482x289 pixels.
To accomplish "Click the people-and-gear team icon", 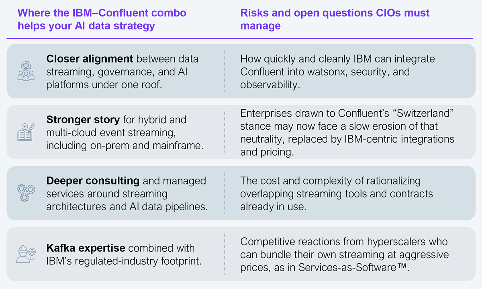I will (x=26, y=71).
